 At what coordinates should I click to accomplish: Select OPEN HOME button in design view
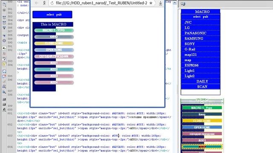point(202,127)
